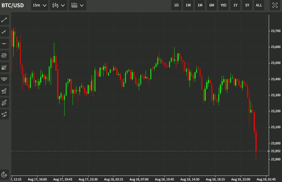Open the 15m timeframe dropdown
The image size is (282, 182).
(x=39, y=5)
